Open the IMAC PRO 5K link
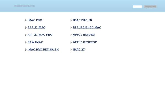This screenshot has width=165, height=110. point(82,20)
